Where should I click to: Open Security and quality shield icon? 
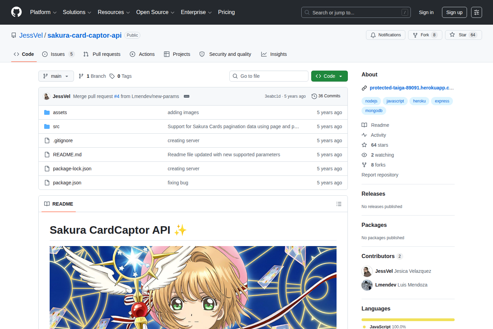pyautogui.click(x=202, y=54)
